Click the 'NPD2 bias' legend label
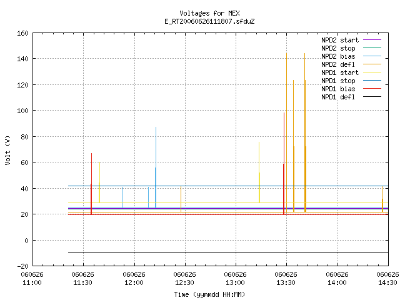The image size is (400, 300). click(x=338, y=56)
